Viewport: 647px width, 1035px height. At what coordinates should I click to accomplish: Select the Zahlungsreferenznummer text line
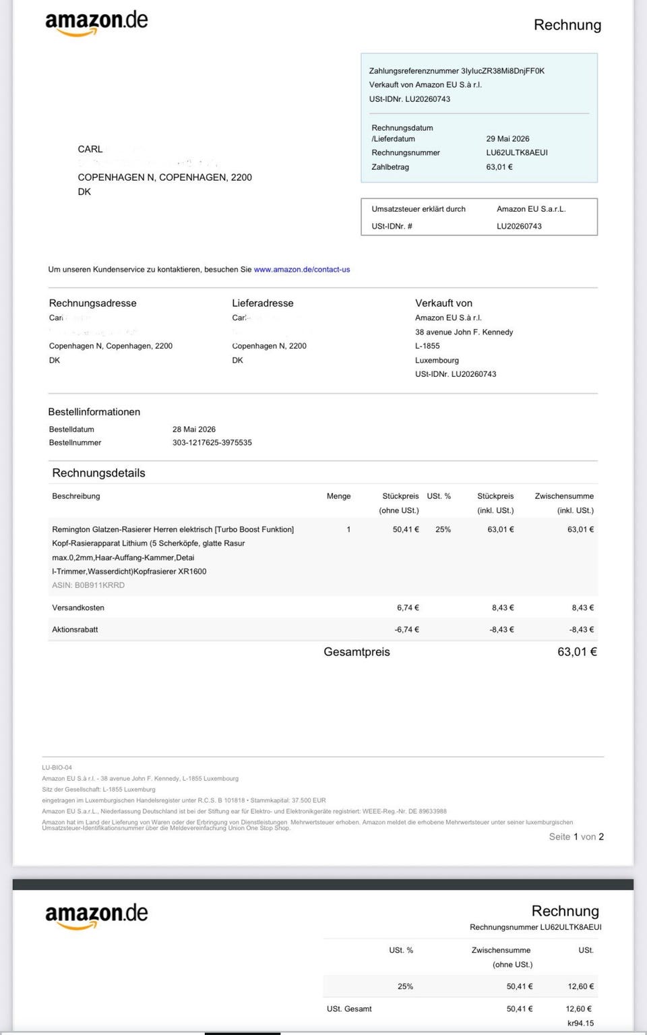[x=457, y=71]
